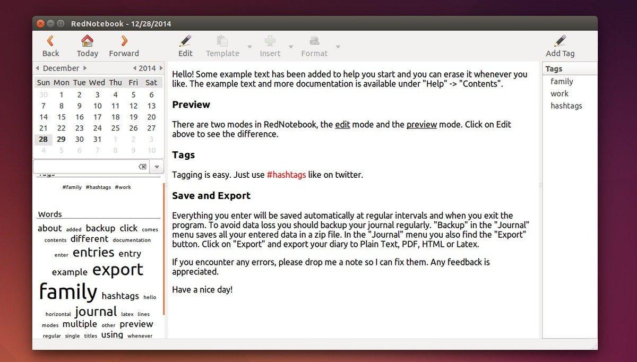Go to previous month in calendar
Viewport: 637px width, 362px height.
pos(37,68)
